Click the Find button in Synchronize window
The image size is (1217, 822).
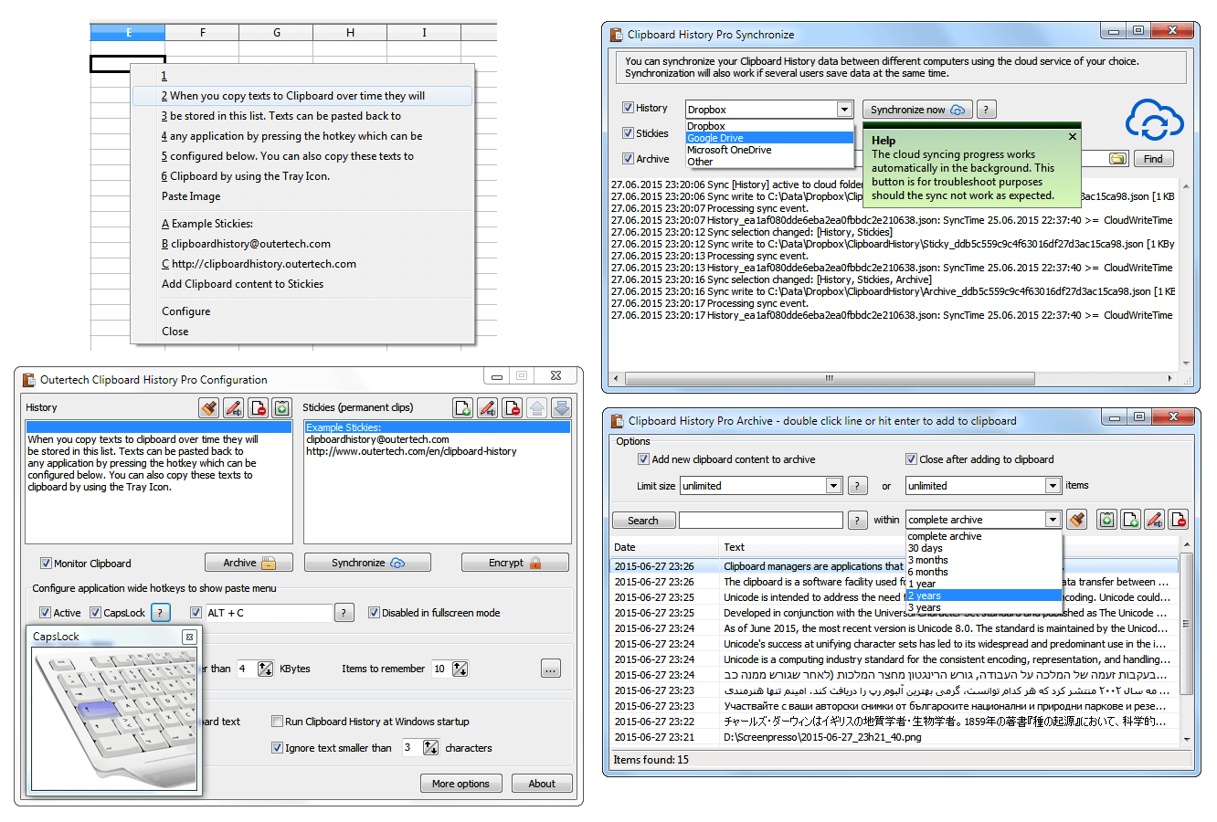1153,159
